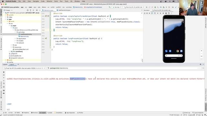This screenshot has height=116, width=207.
Task: Click the emulator power button icon
Action: 145,13
